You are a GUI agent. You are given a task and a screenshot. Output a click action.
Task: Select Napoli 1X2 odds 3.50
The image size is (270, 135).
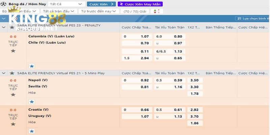coord(195,80)
